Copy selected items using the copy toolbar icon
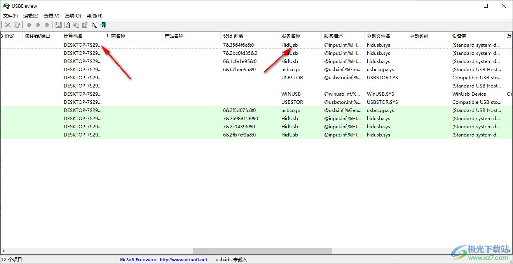Screen dimensions: 513x264 pos(76,25)
